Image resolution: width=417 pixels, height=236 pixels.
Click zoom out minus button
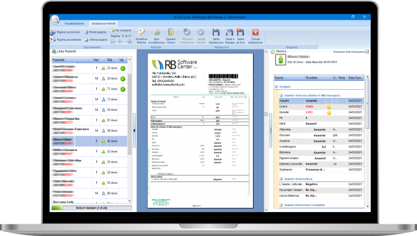tap(112, 42)
